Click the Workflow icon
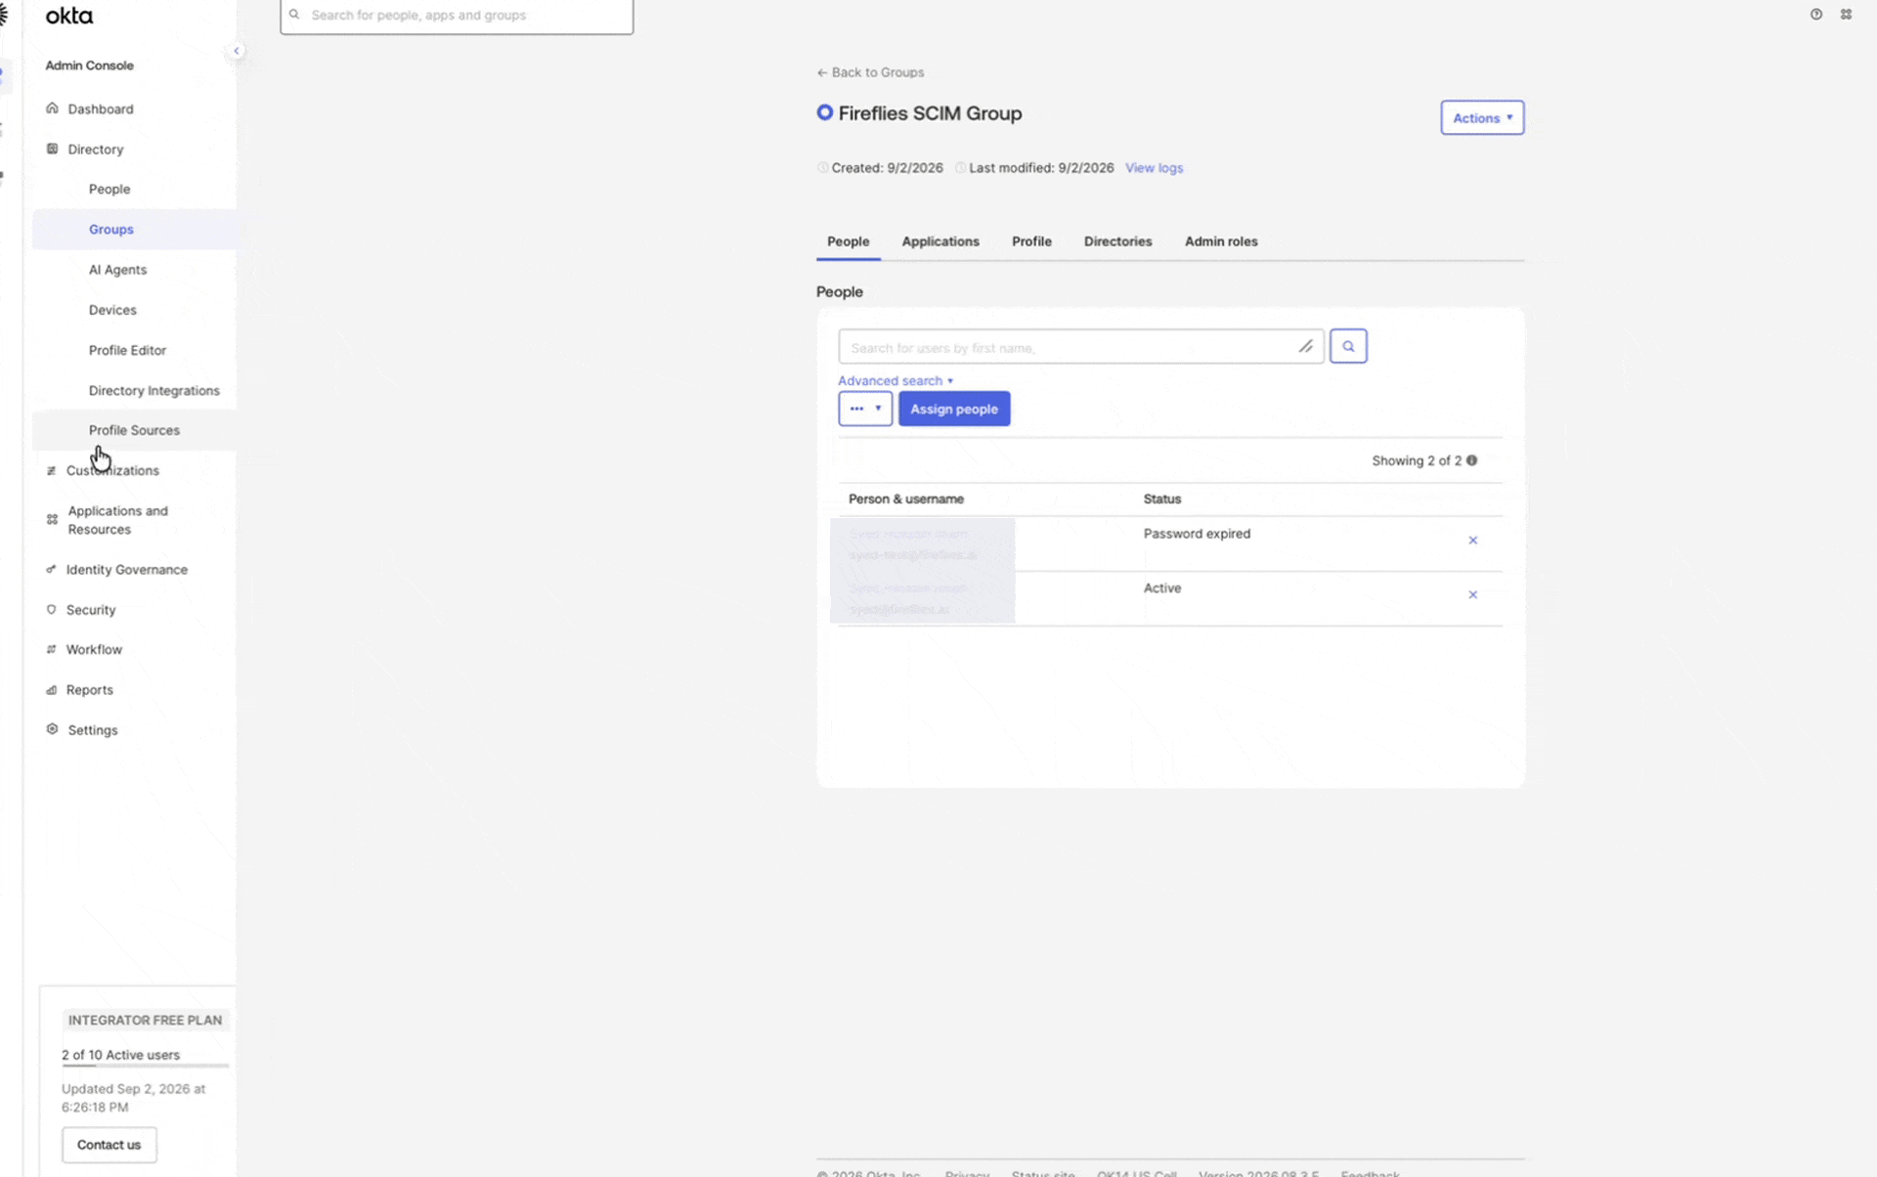This screenshot has width=1877, height=1177. [51, 649]
